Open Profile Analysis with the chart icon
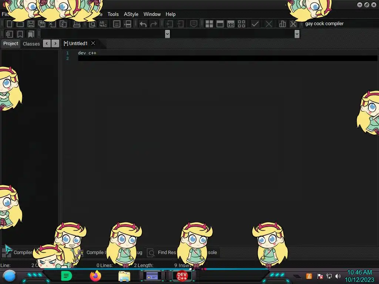The width and height of the screenshot is (379, 284). click(x=282, y=24)
